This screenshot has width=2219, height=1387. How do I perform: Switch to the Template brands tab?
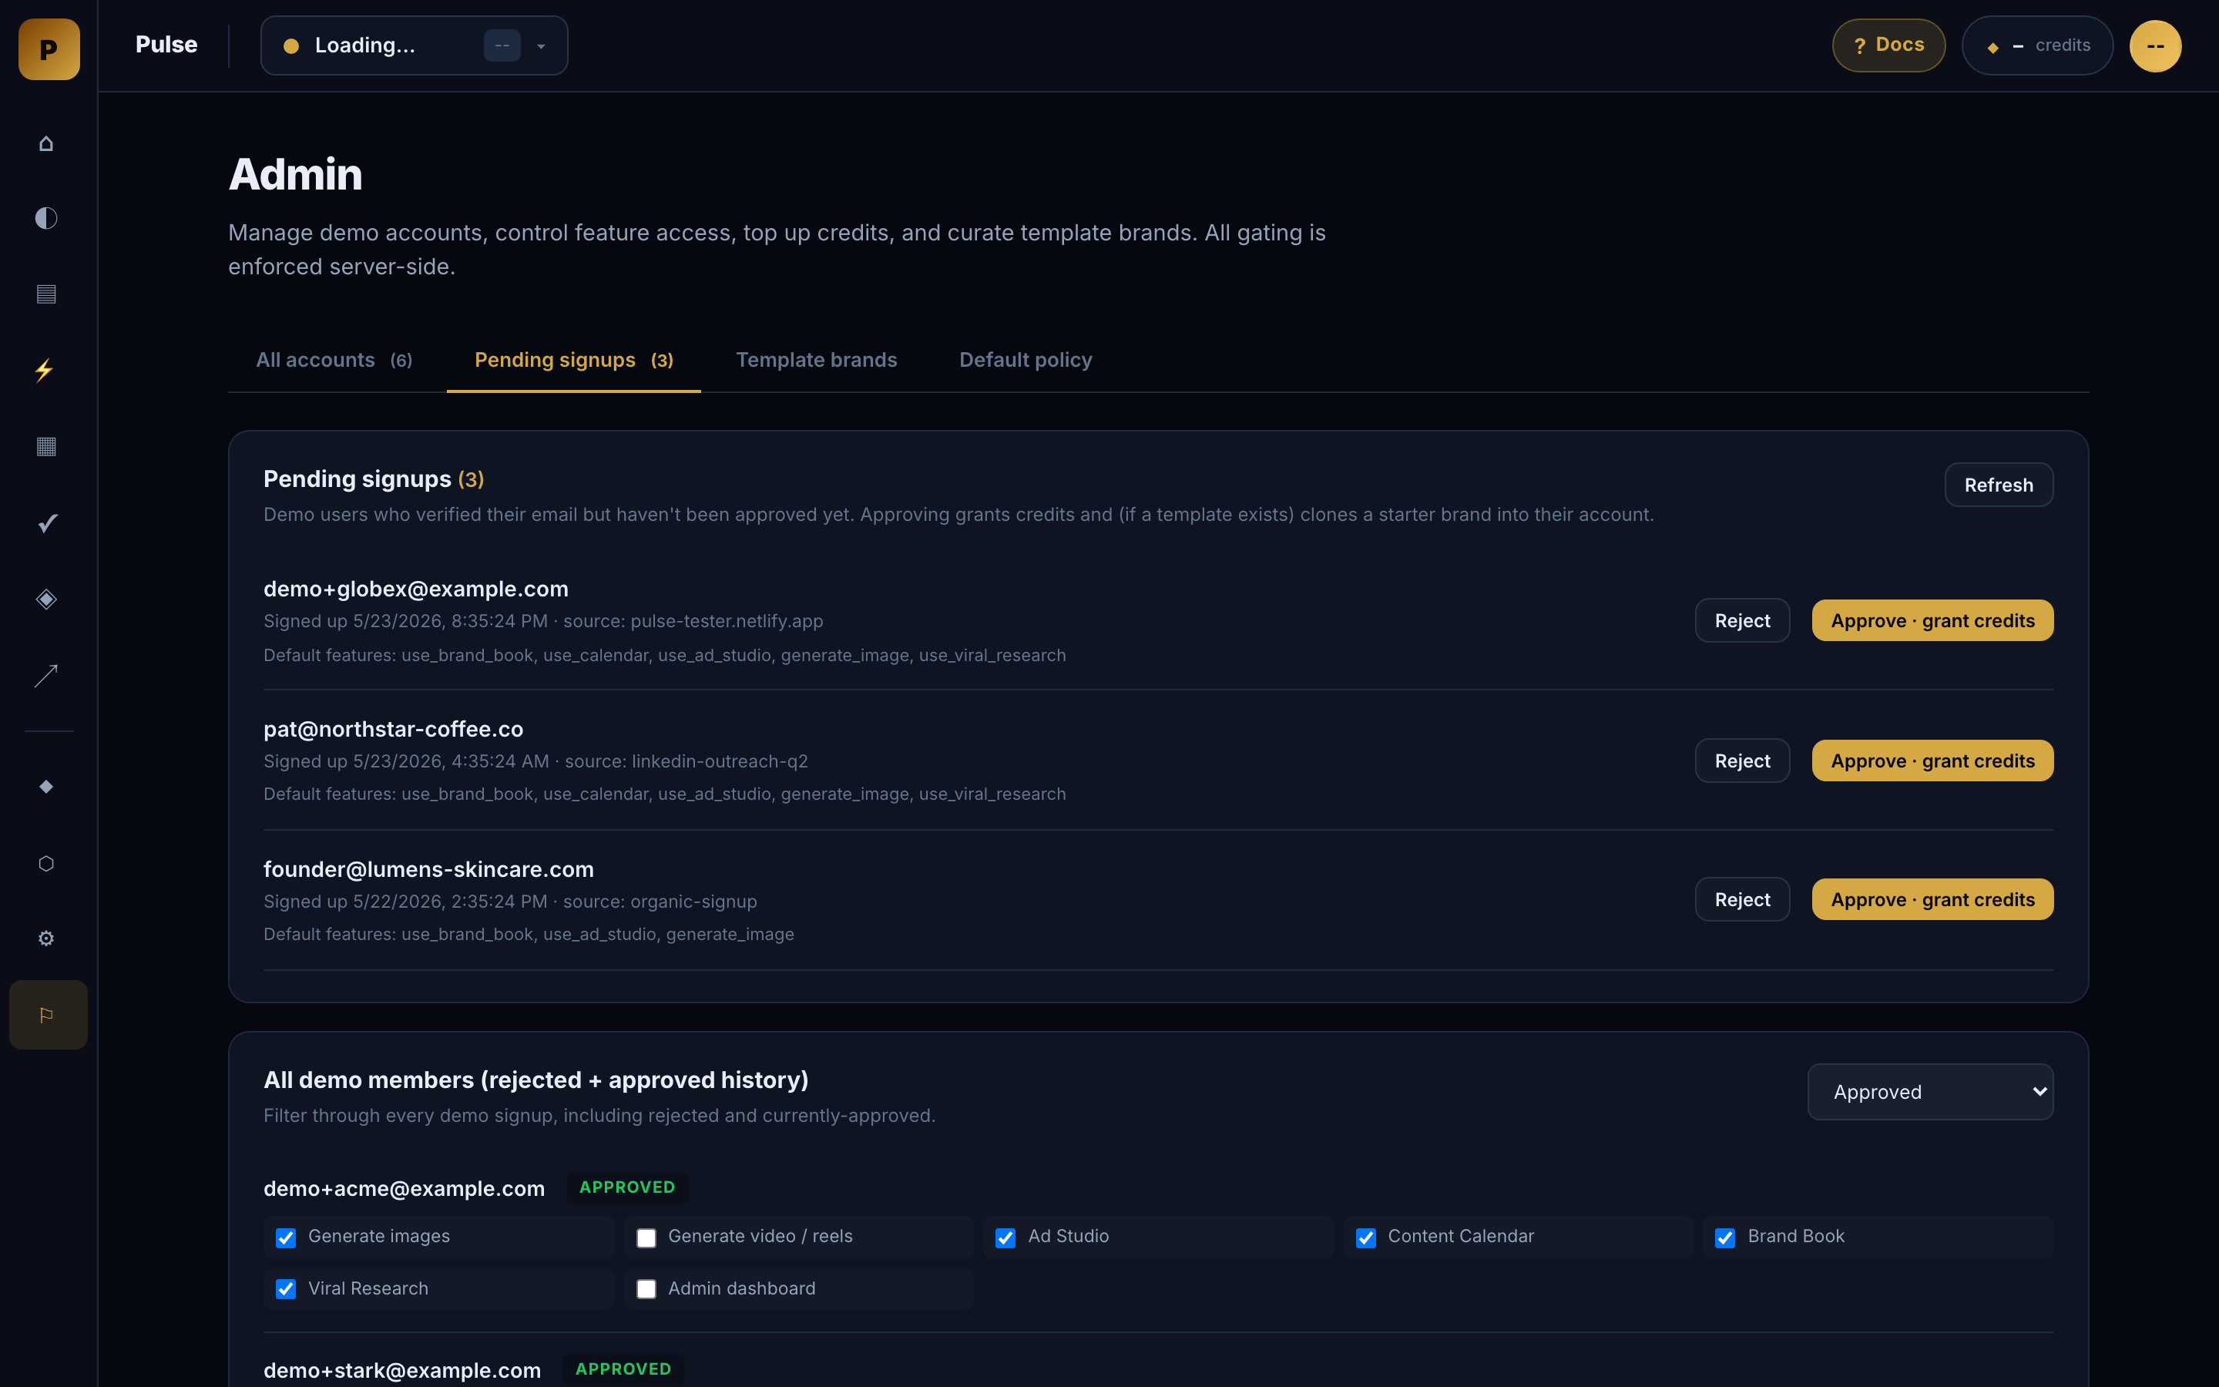click(x=816, y=360)
